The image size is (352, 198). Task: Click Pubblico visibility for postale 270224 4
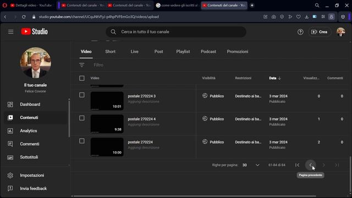217,119
